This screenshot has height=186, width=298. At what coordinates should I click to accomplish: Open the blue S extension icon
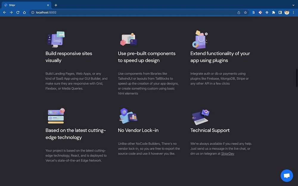click(x=254, y=12)
